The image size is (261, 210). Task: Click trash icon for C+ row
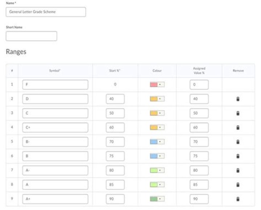[x=238, y=127]
